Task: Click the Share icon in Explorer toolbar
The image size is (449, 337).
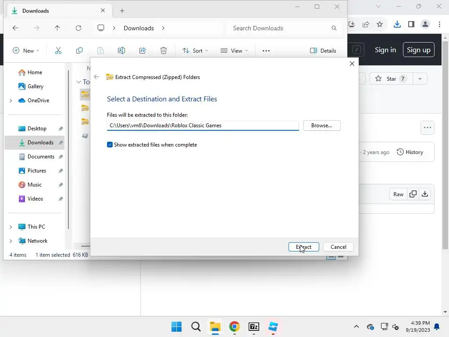Action: tap(143, 51)
